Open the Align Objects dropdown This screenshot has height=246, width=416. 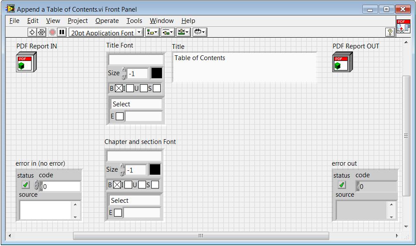[x=152, y=32]
